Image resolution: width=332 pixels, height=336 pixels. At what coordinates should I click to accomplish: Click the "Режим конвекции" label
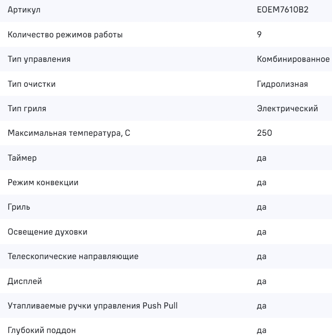(43, 183)
